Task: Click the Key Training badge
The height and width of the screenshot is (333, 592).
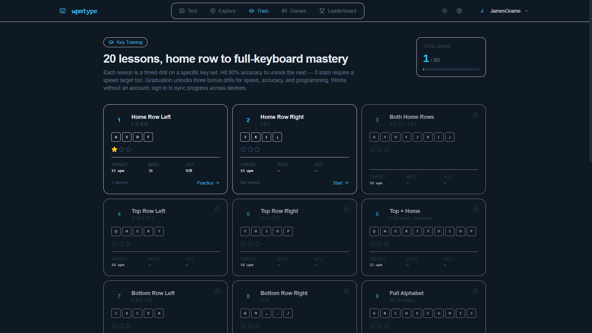Action: click(125, 42)
